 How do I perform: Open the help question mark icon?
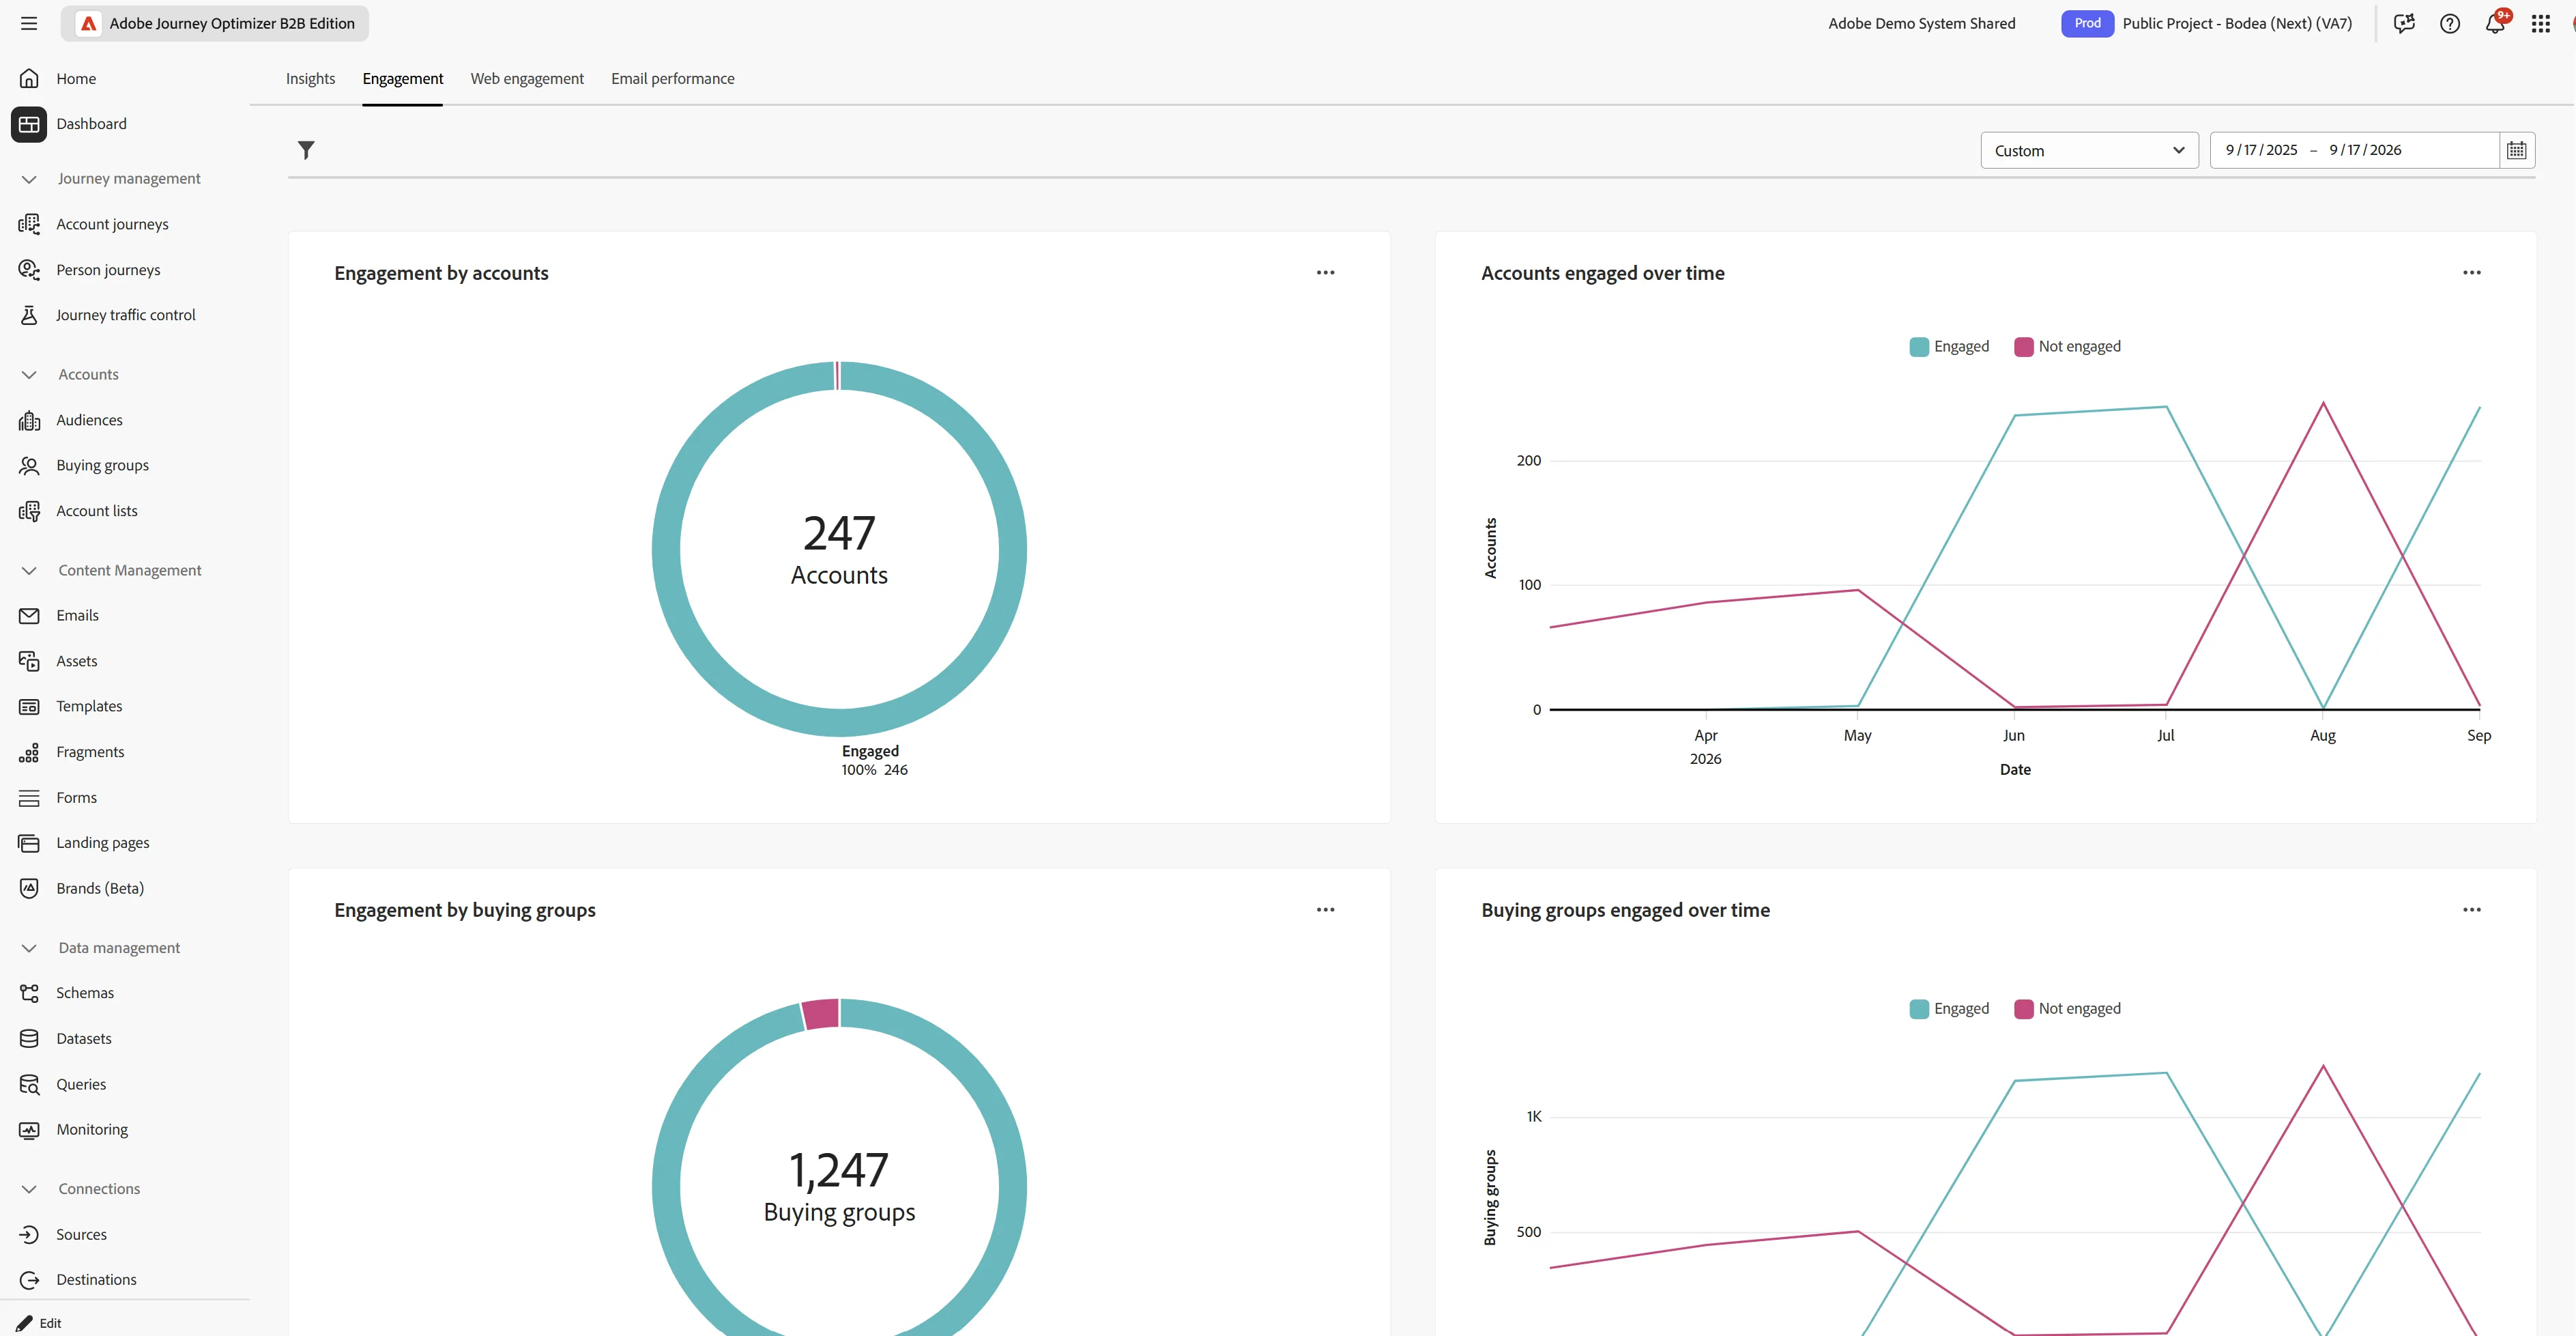click(2449, 23)
